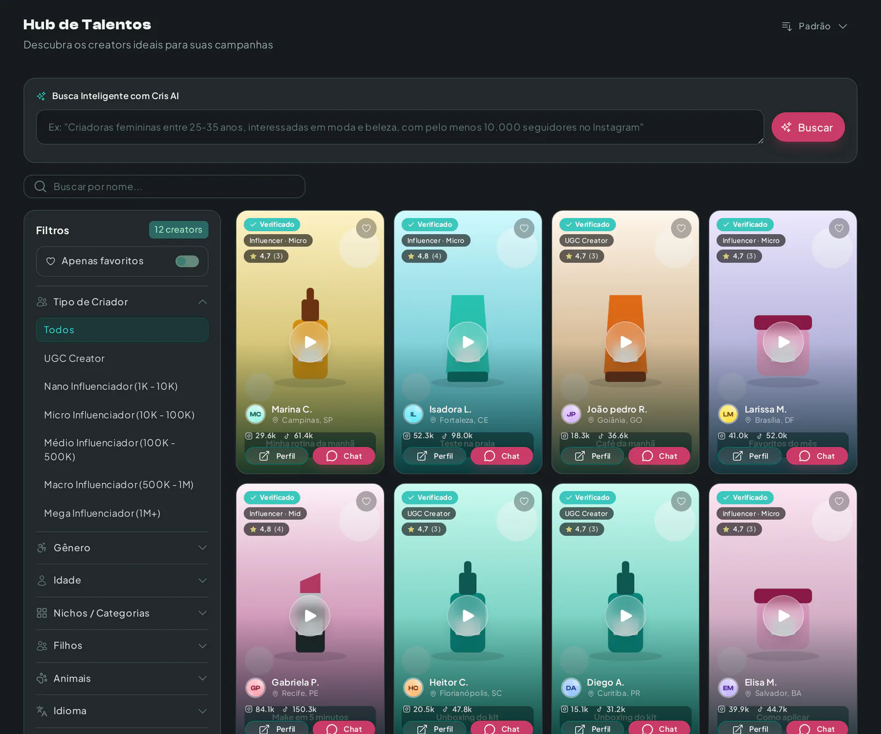This screenshot has width=881, height=734.
Task: Play Diego A.'s video preview
Action: 626,616
